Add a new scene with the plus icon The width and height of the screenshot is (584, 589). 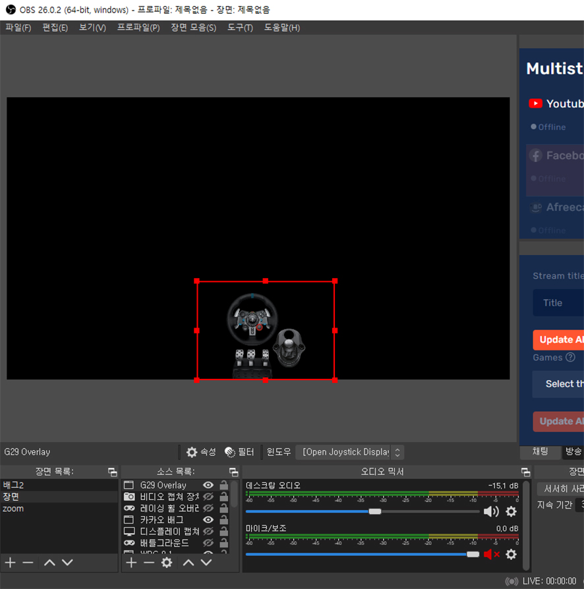(x=10, y=563)
